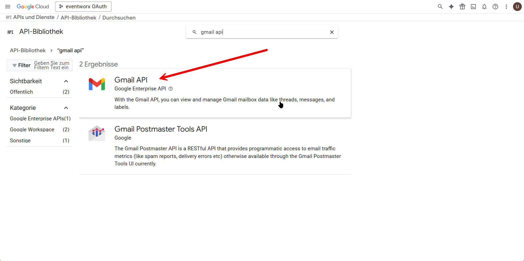524x261 pixels.
Task: Click the “gmail api” breadcrumb text
Action: click(70, 50)
